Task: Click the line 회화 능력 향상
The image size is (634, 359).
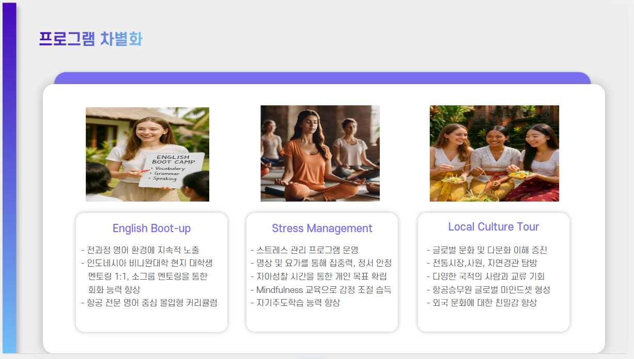Action: 114,289
